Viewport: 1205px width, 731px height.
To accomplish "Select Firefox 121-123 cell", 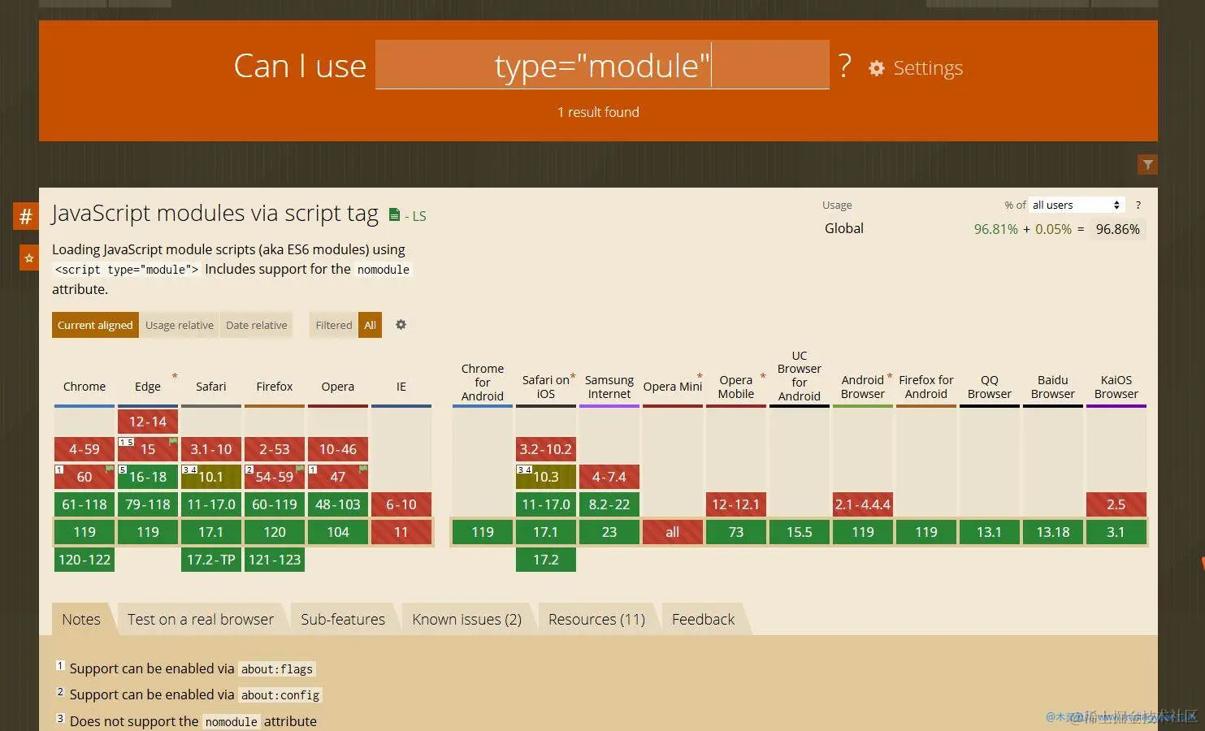I will click(x=275, y=560).
